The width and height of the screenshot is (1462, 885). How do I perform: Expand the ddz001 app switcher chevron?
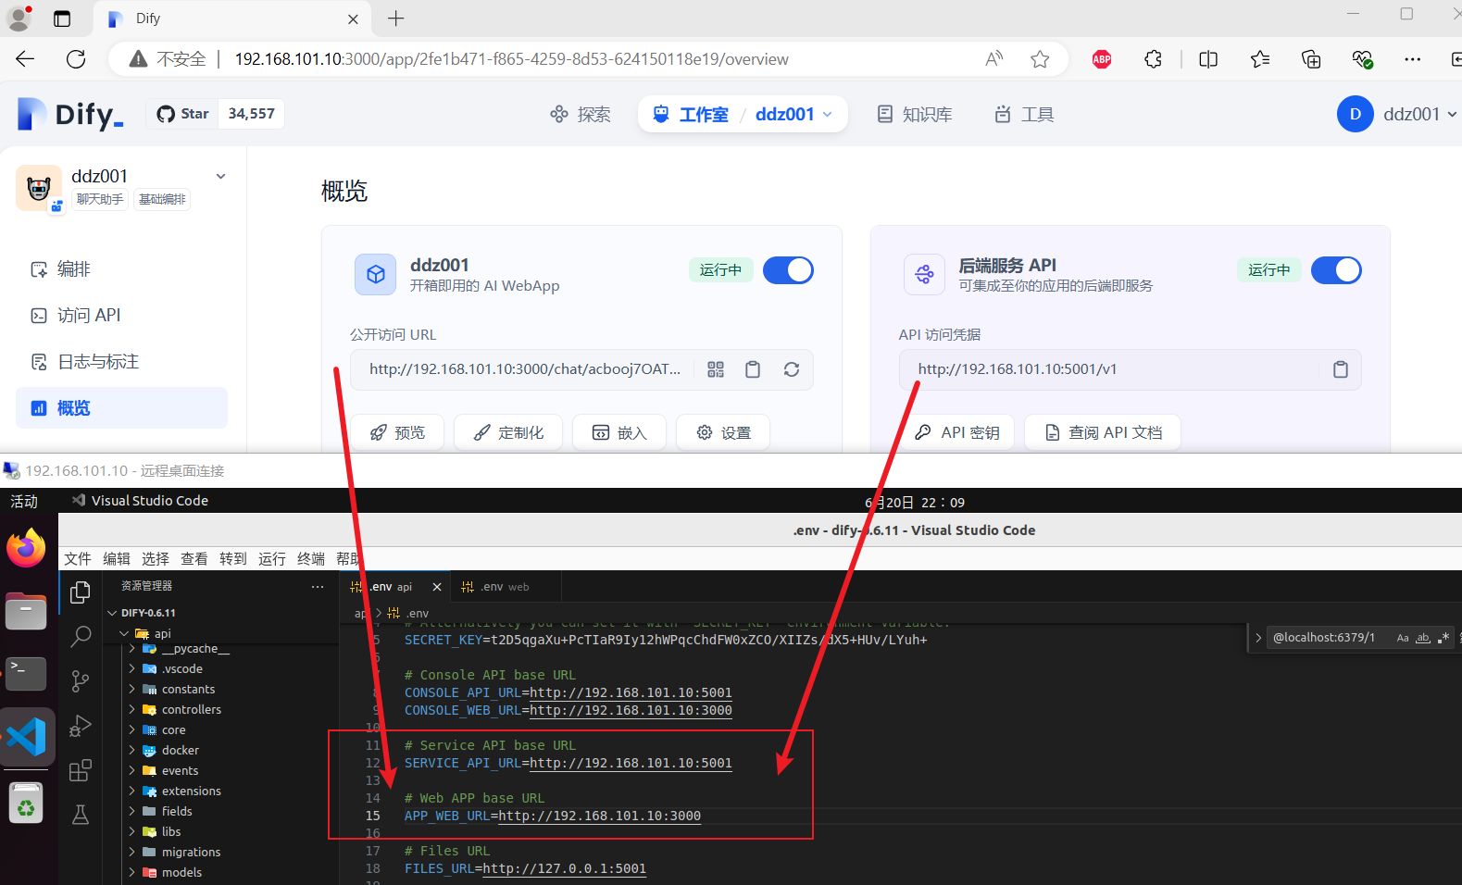coord(220,177)
